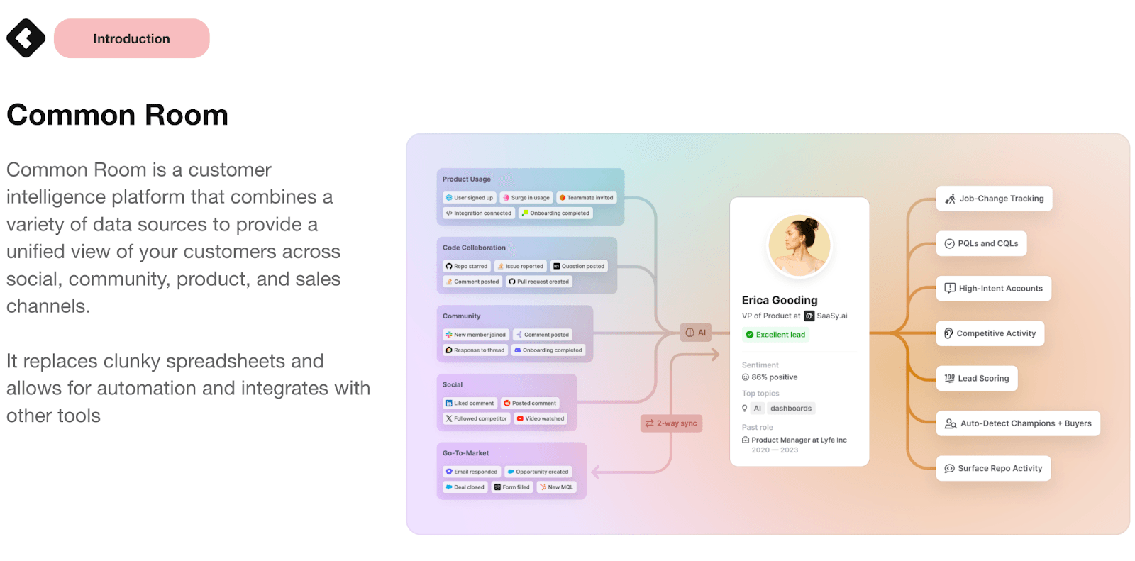
Task: Click the Repo starred GitHub chip
Action: tap(467, 267)
